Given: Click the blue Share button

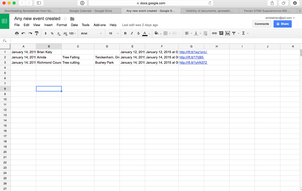Looking at the screenshot, I should coord(283,24).
